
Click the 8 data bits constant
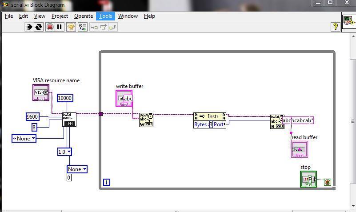pos(34,127)
